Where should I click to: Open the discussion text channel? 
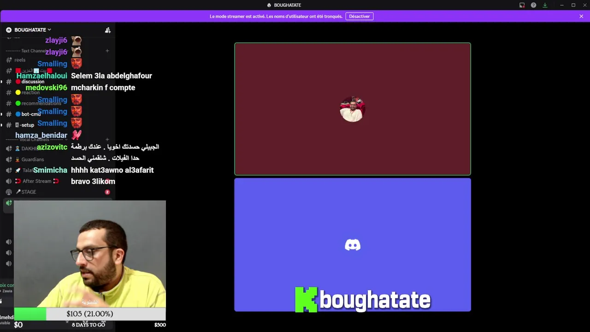click(x=33, y=82)
